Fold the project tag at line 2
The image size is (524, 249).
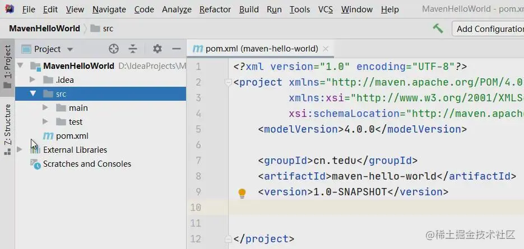229,82
